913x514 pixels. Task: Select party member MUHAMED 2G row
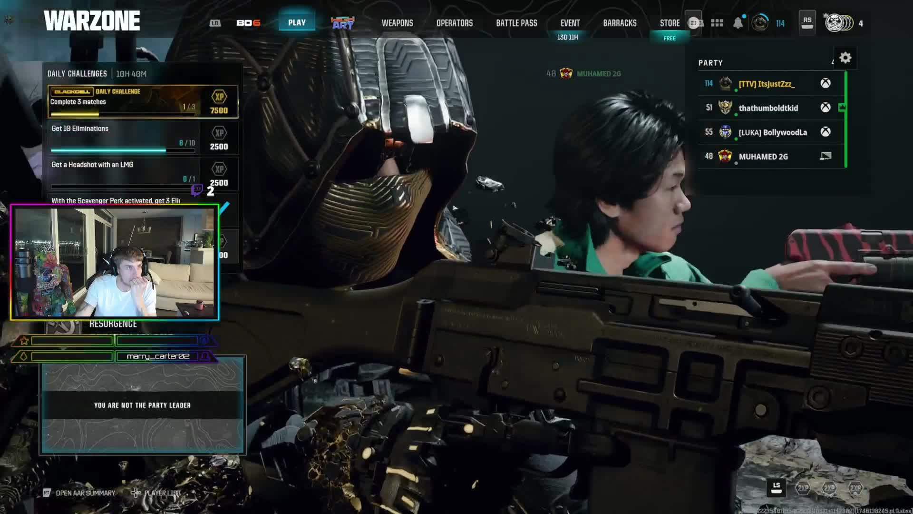tap(771, 157)
